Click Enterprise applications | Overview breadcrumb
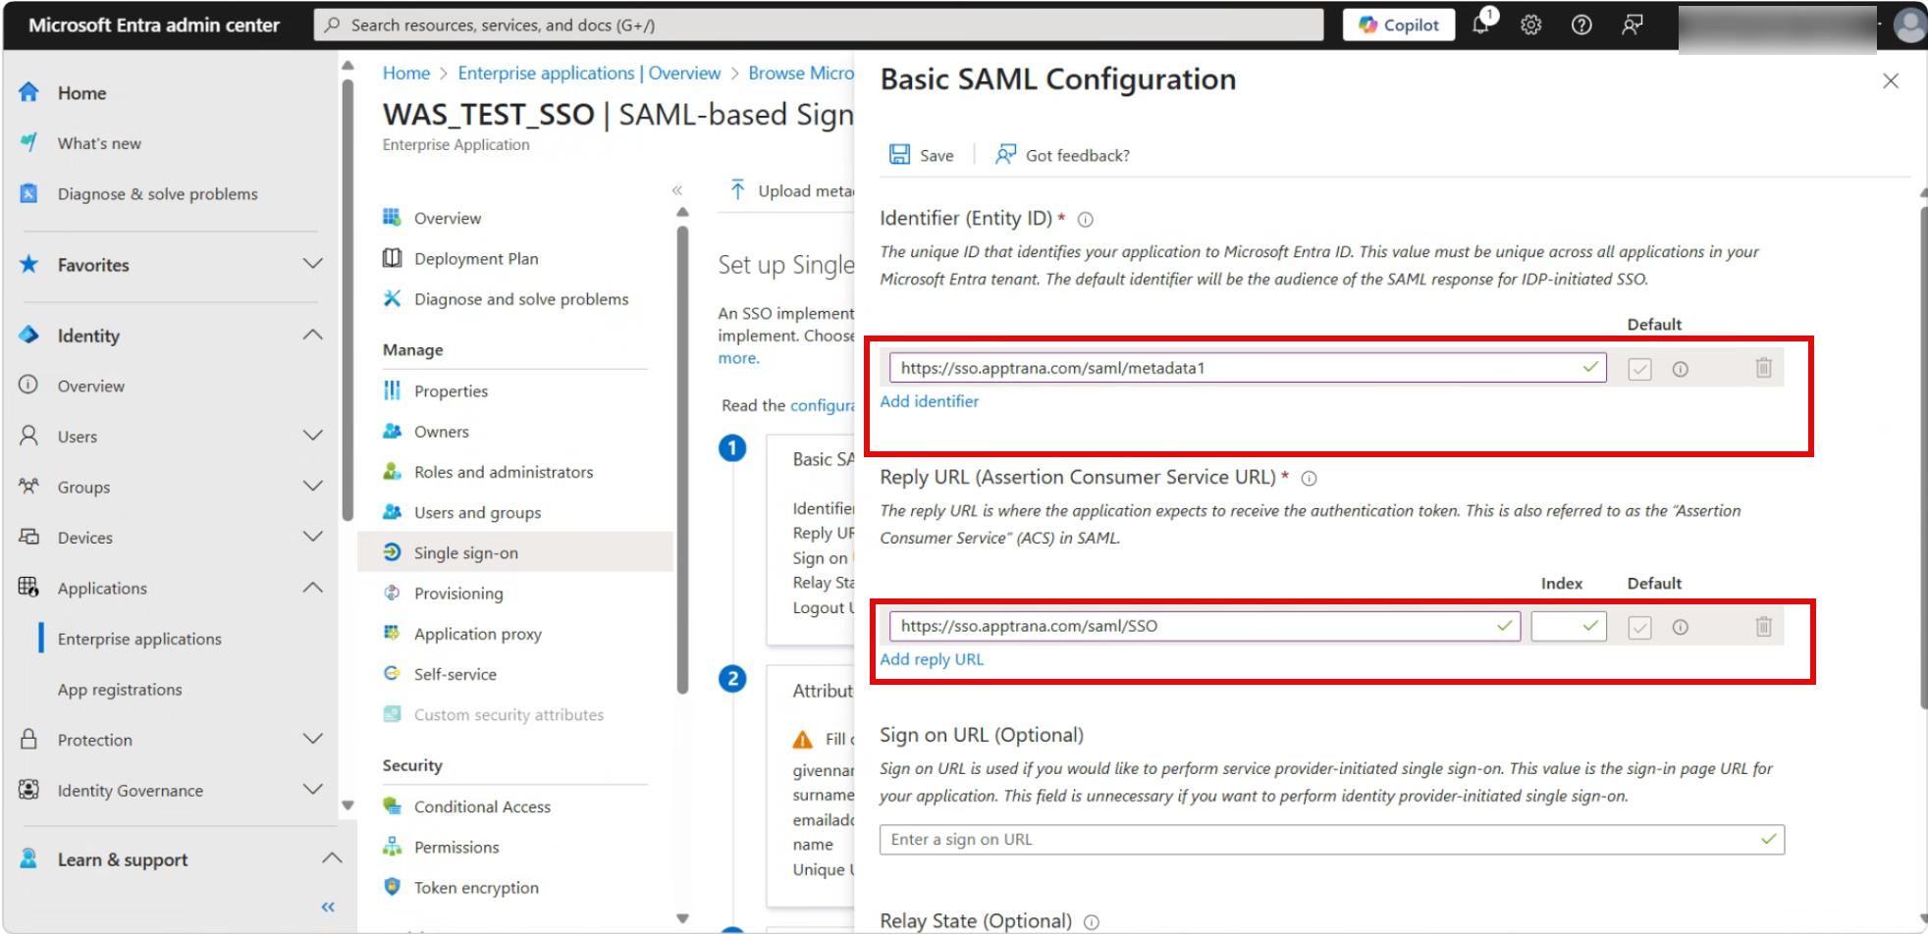This screenshot has height=934, width=1928. point(589,73)
